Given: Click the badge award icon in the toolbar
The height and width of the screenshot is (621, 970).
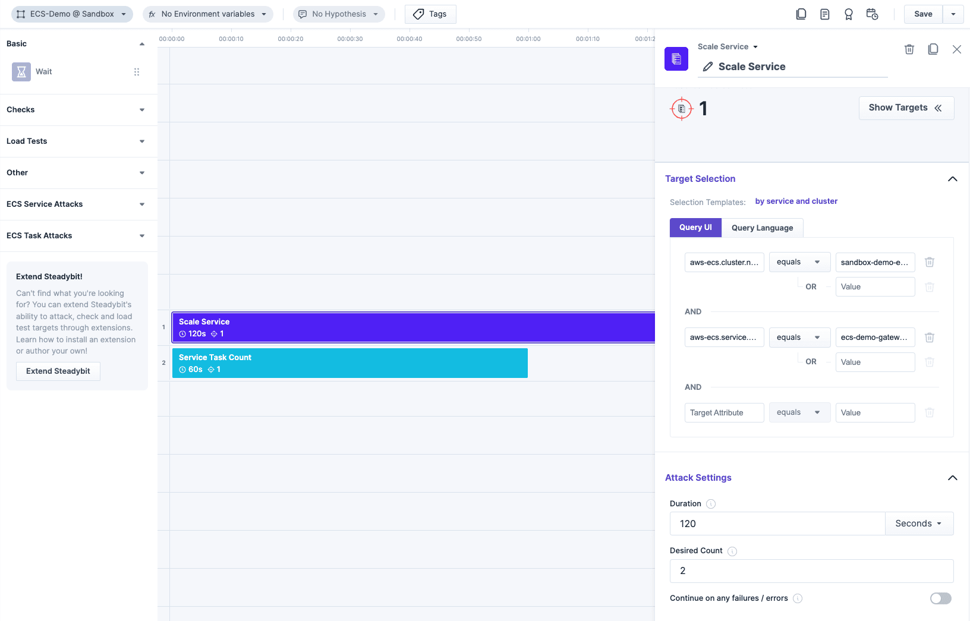Looking at the screenshot, I should [849, 14].
